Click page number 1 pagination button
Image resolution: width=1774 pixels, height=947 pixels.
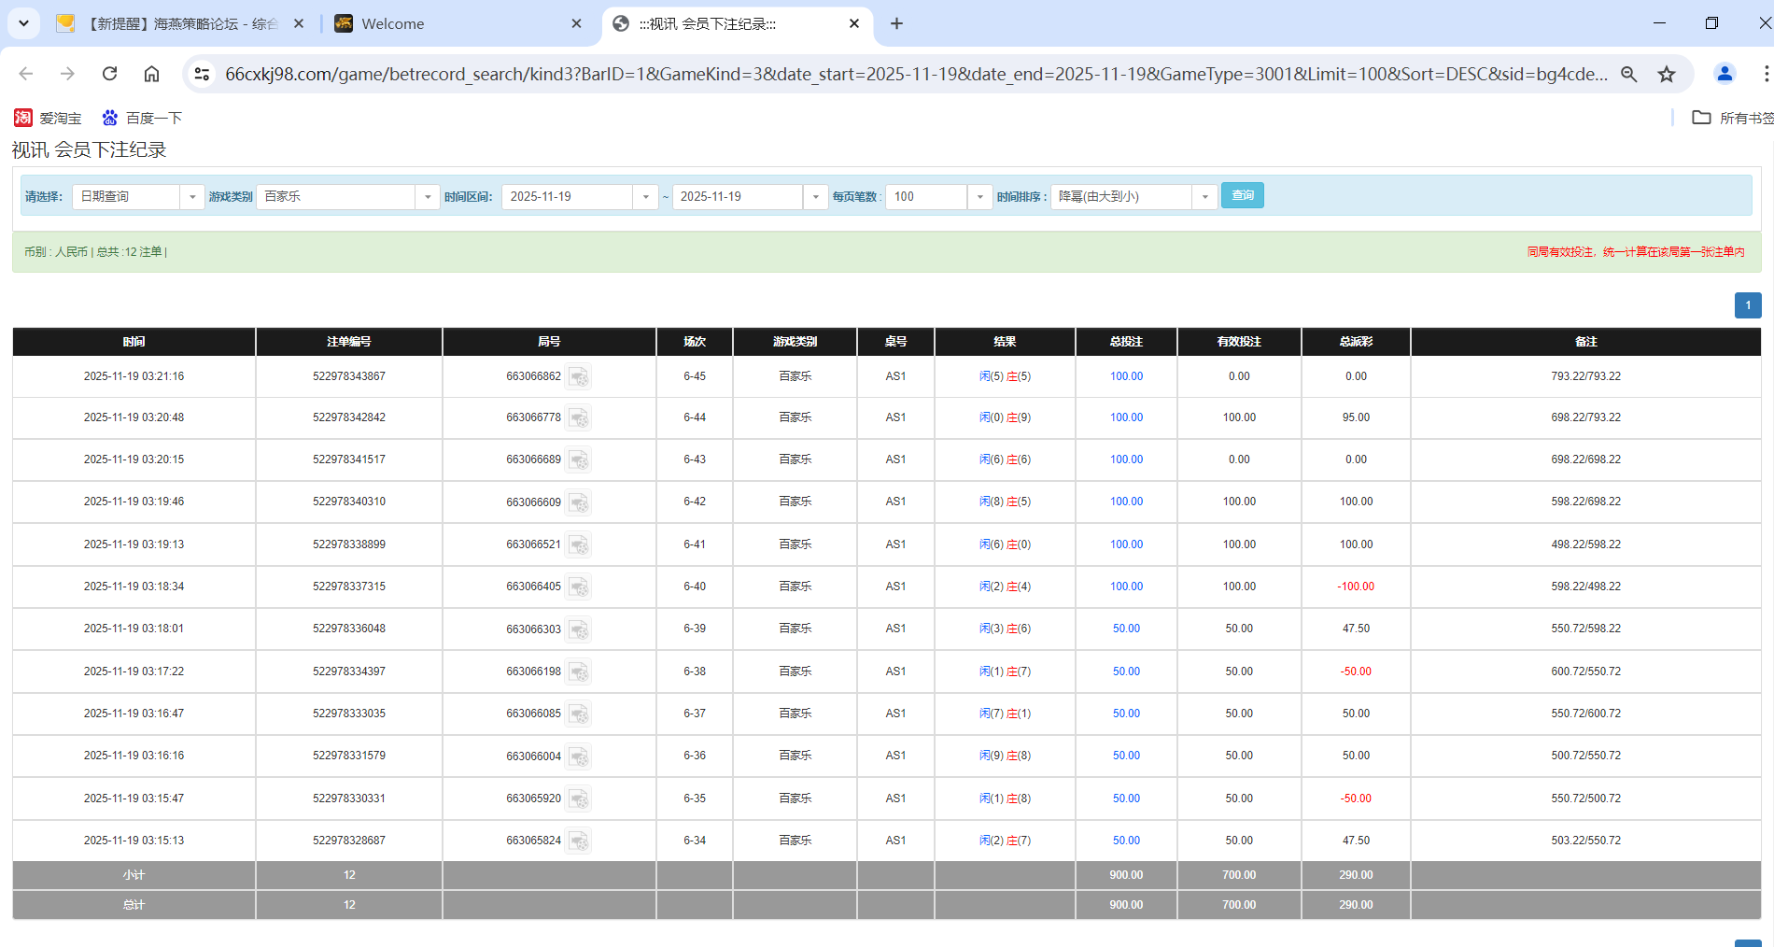[1748, 305]
